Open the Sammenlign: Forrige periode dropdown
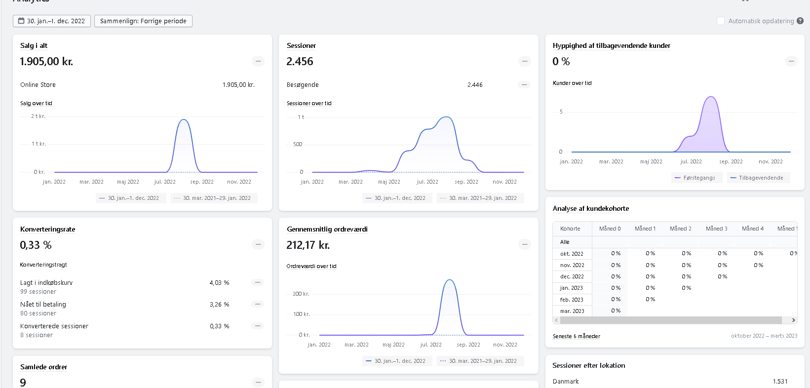810x388 pixels. click(143, 21)
